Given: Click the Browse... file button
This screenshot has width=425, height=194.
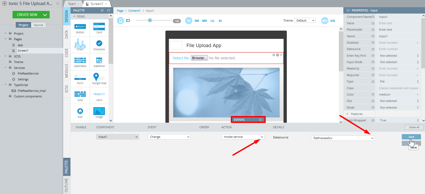Looking at the screenshot, I should point(199,58).
